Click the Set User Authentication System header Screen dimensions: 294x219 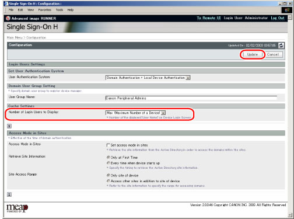click(146, 71)
